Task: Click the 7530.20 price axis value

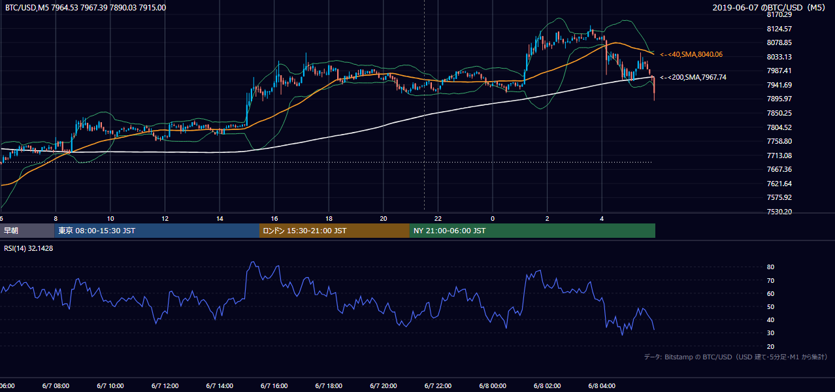Action: (779, 212)
